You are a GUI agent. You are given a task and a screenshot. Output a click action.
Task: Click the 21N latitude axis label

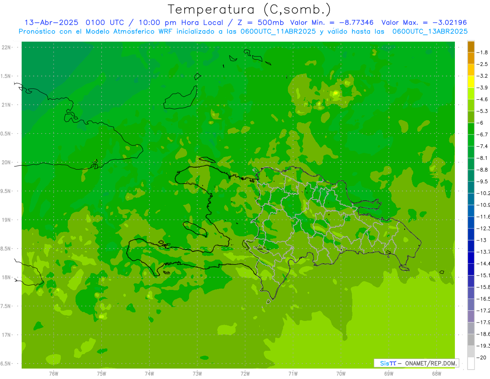click(6, 105)
